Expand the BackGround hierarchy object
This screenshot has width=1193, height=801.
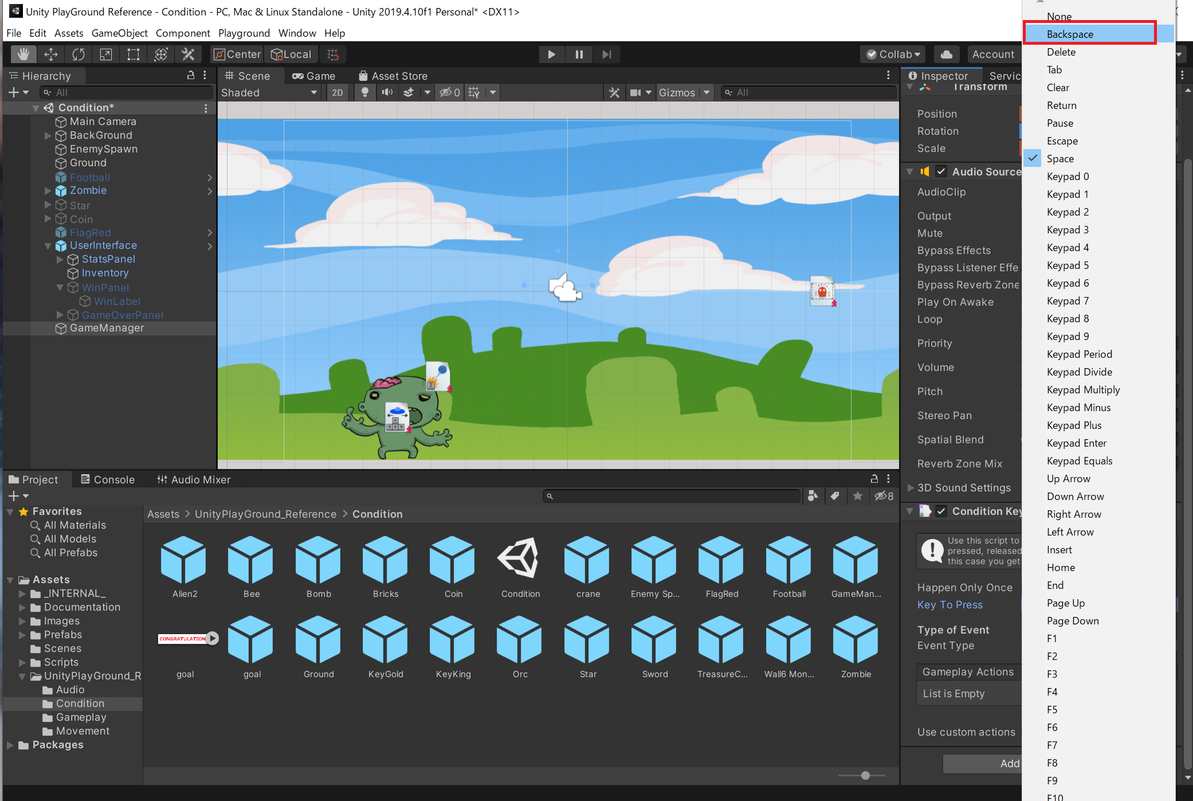click(48, 135)
